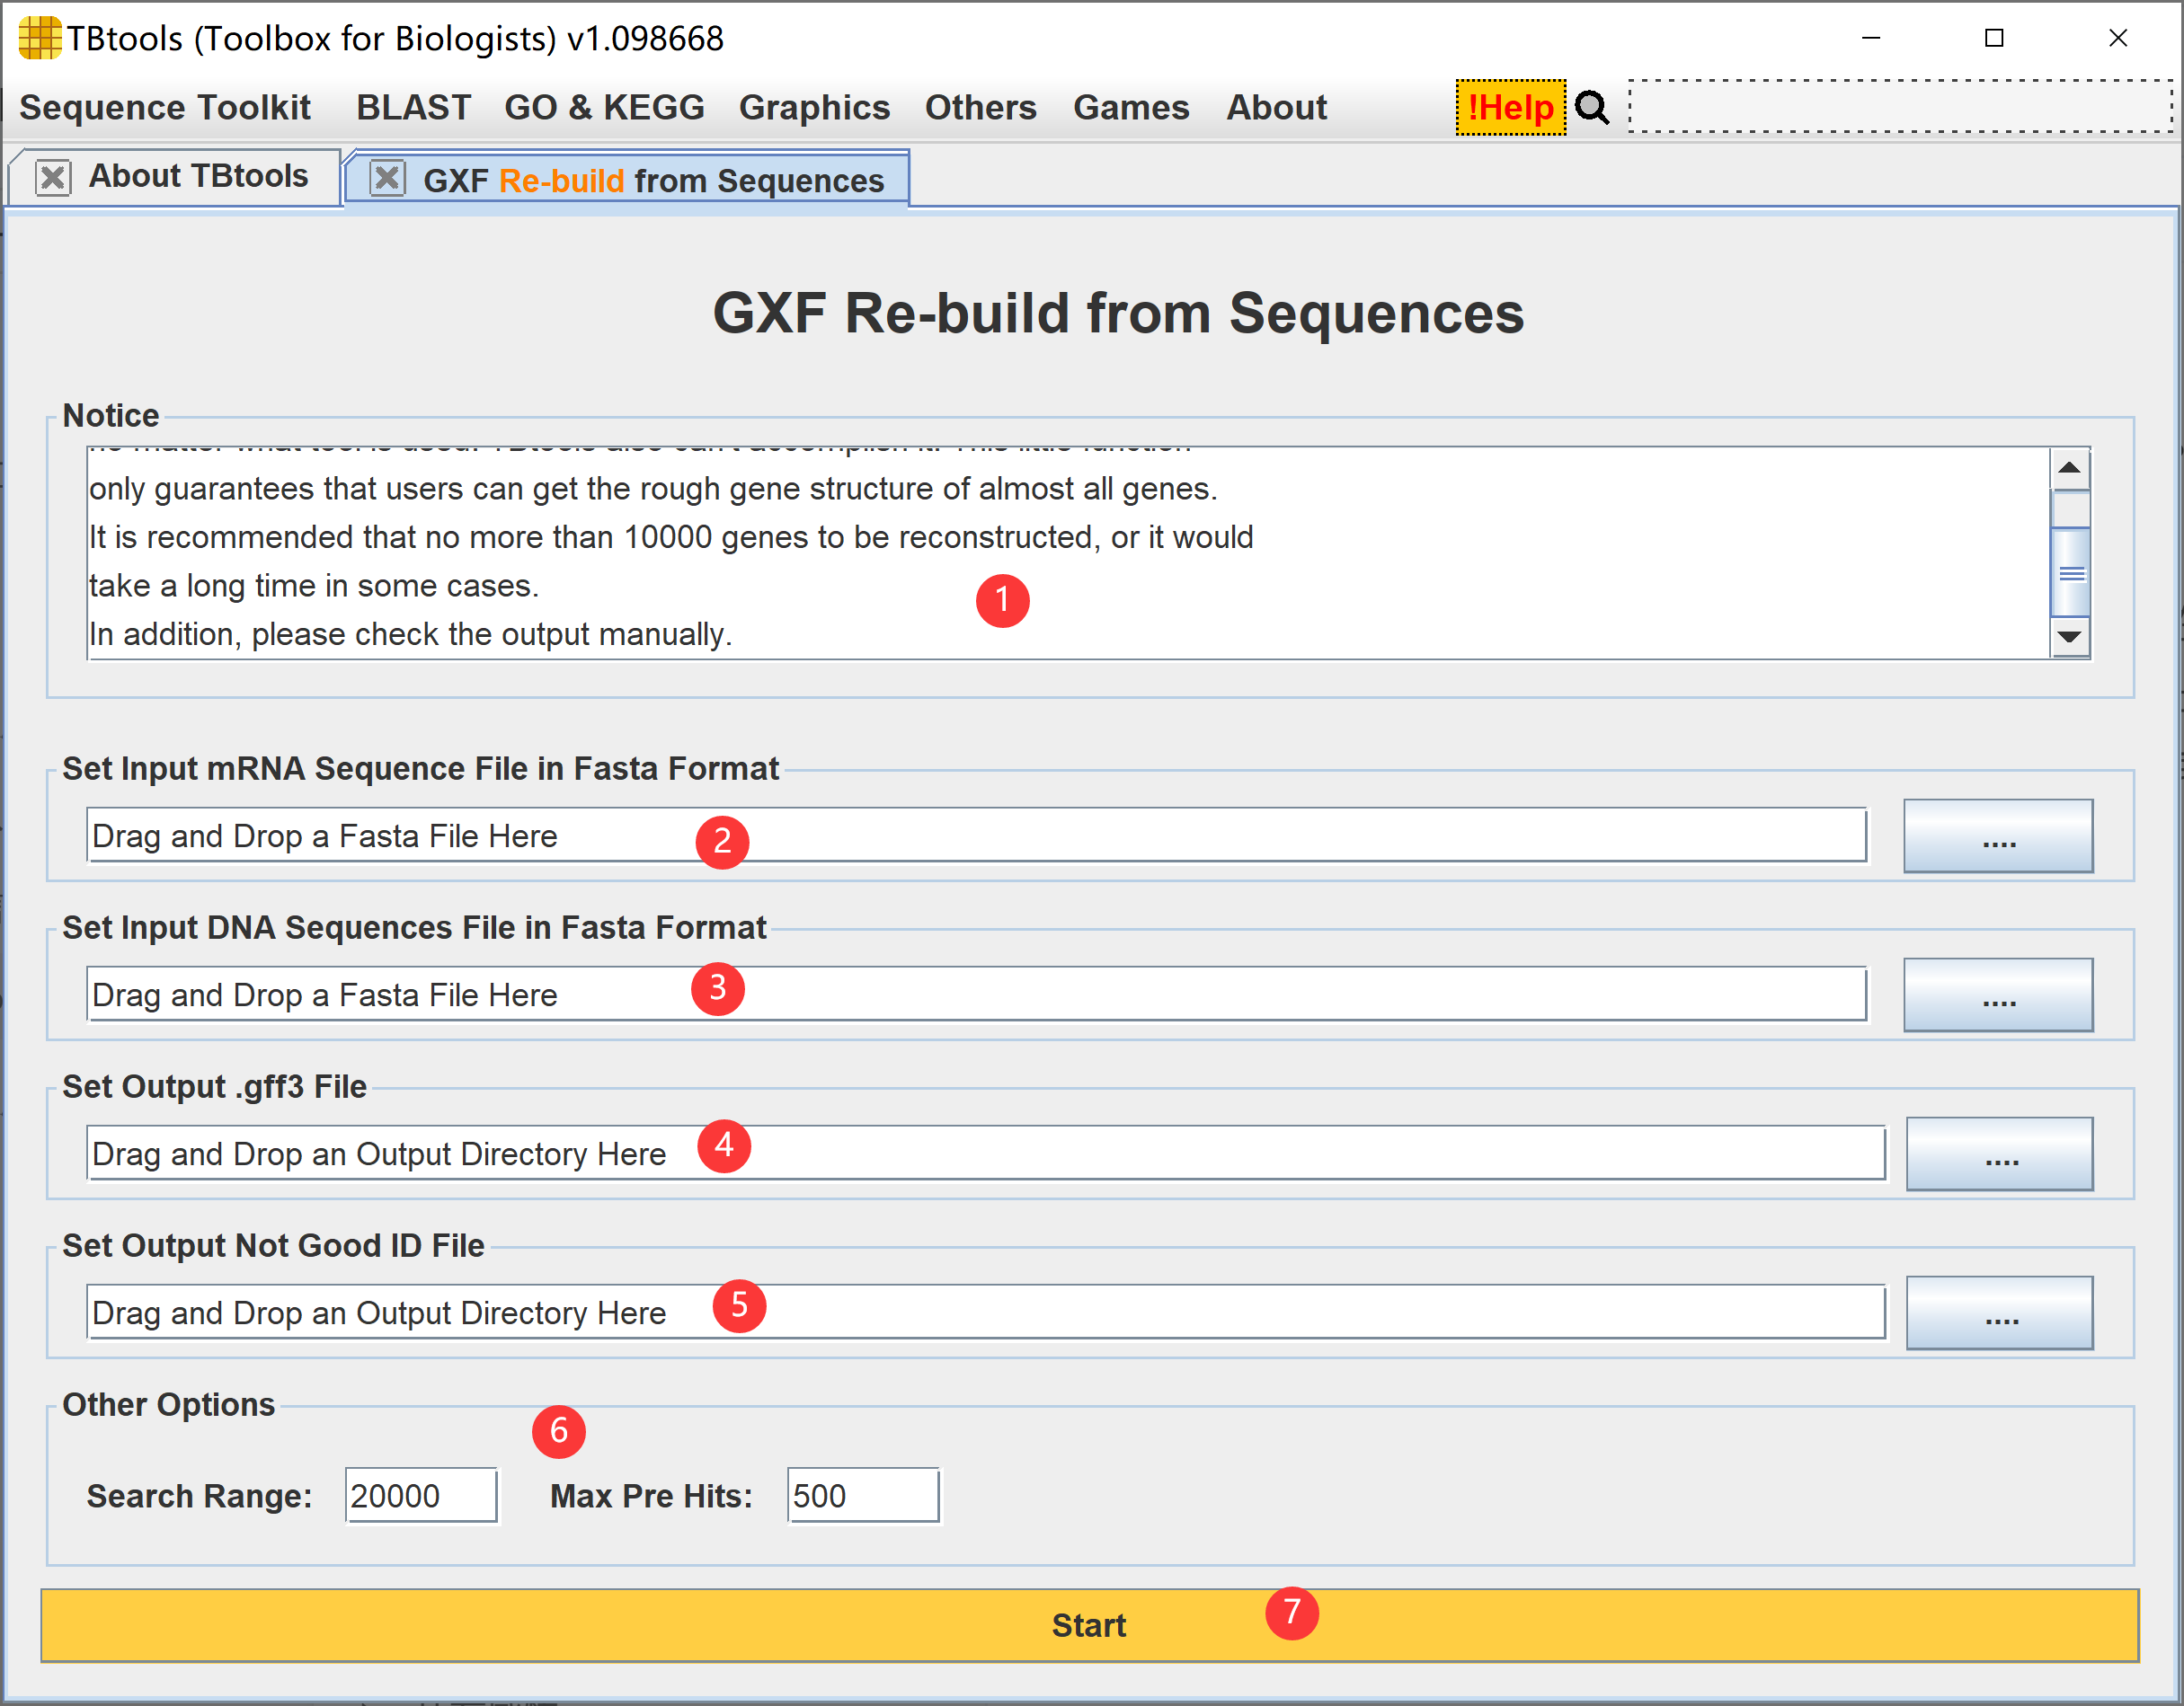Click the Notice scrollbar down arrow

coord(2069,637)
